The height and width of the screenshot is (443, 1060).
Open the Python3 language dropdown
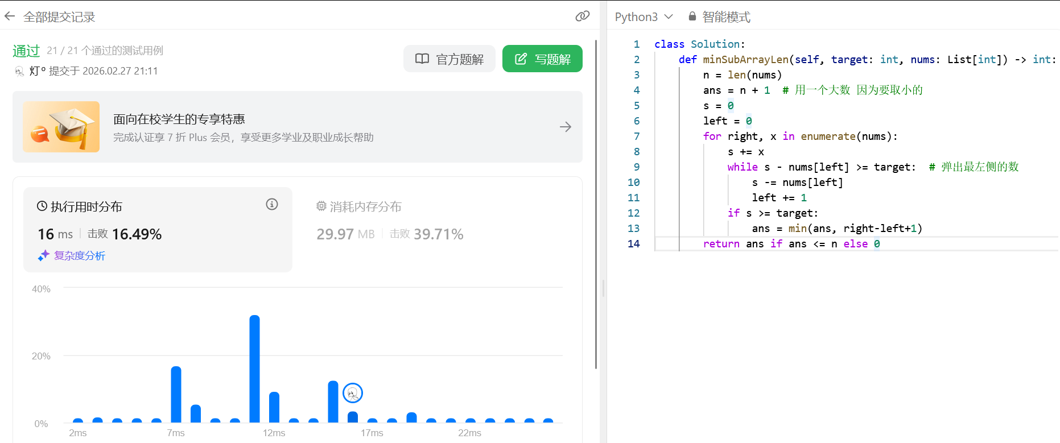point(644,17)
